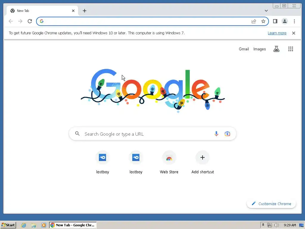
Task: Open the Learn more link
Action: pos(277,33)
